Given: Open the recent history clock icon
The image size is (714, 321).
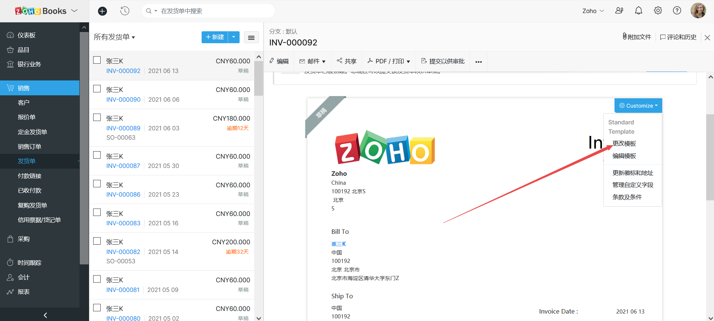Looking at the screenshot, I should point(125,11).
